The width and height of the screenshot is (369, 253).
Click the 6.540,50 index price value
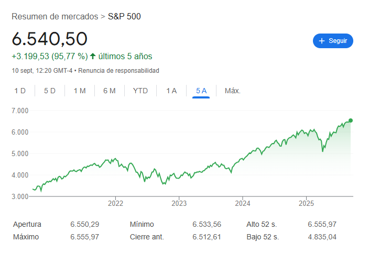tap(50, 39)
